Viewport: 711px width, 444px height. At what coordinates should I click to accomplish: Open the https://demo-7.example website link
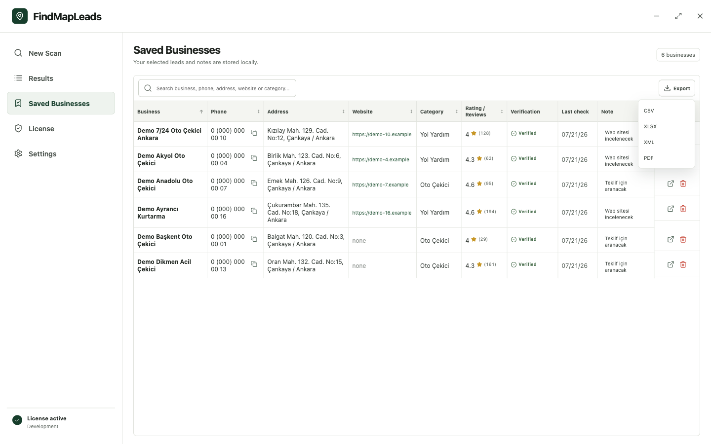point(380,185)
